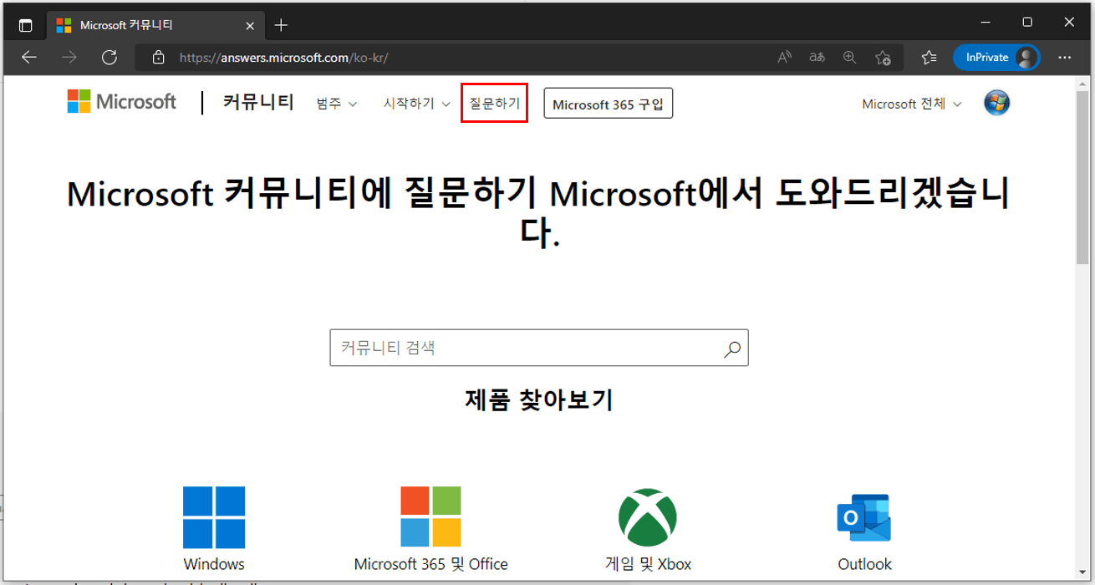
Task: Open the Favorites list
Action: pyautogui.click(x=929, y=58)
